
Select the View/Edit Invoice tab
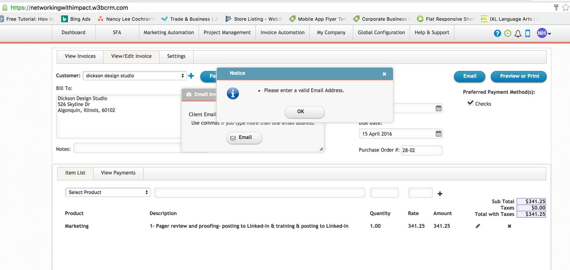[132, 56]
